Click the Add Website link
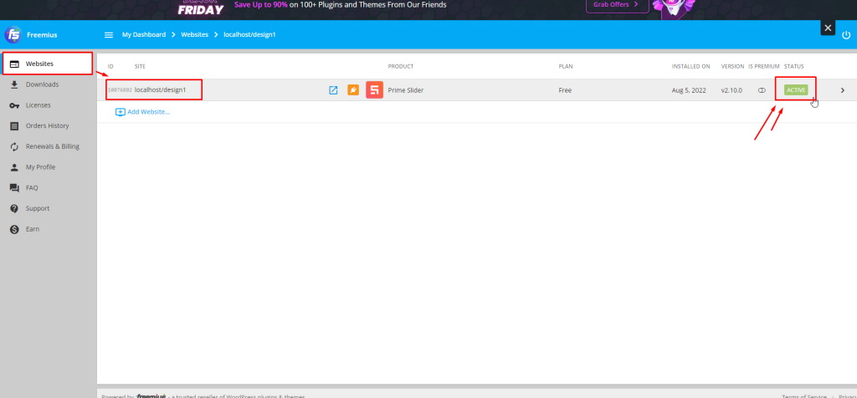The height and width of the screenshot is (398, 857). tap(142, 112)
